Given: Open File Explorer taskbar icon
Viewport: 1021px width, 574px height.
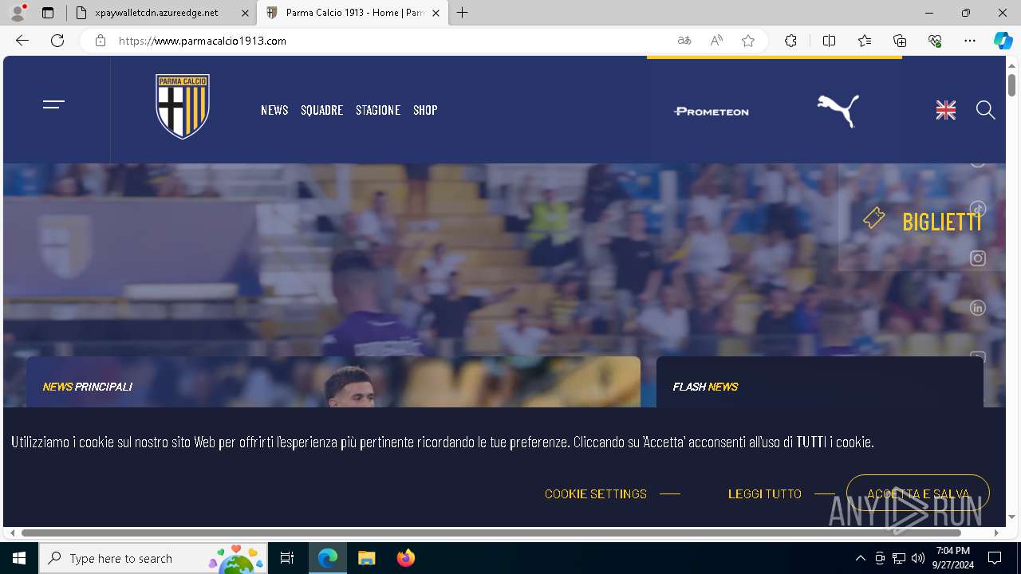Looking at the screenshot, I should 366,558.
